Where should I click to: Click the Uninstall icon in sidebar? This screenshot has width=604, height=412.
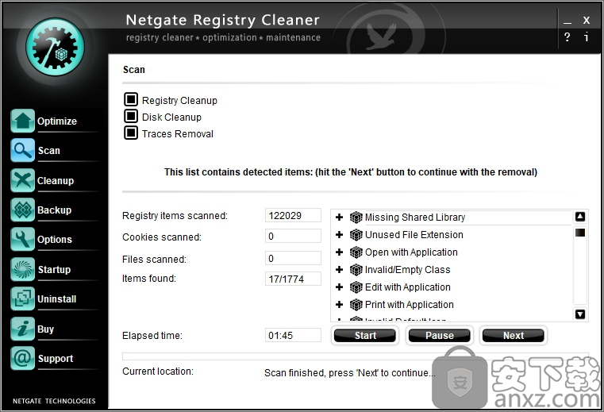click(x=23, y=298)
